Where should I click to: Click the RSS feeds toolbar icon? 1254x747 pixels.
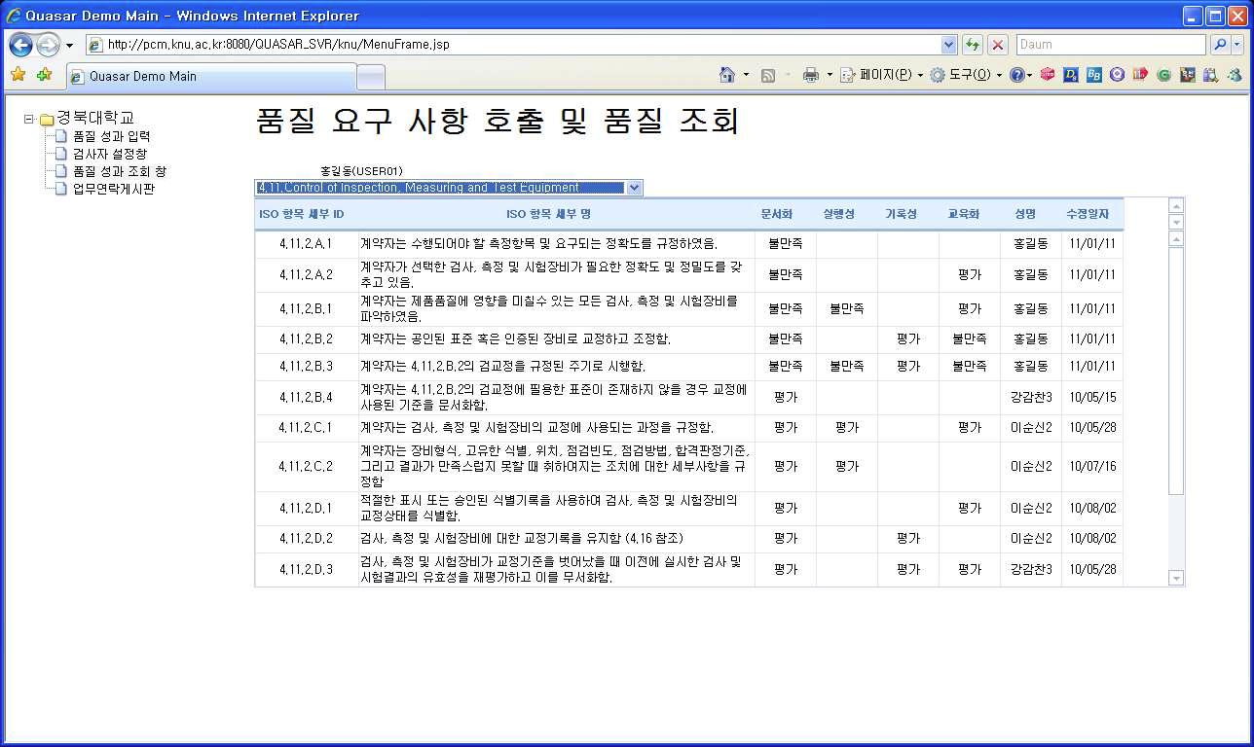tap(768, 75)
